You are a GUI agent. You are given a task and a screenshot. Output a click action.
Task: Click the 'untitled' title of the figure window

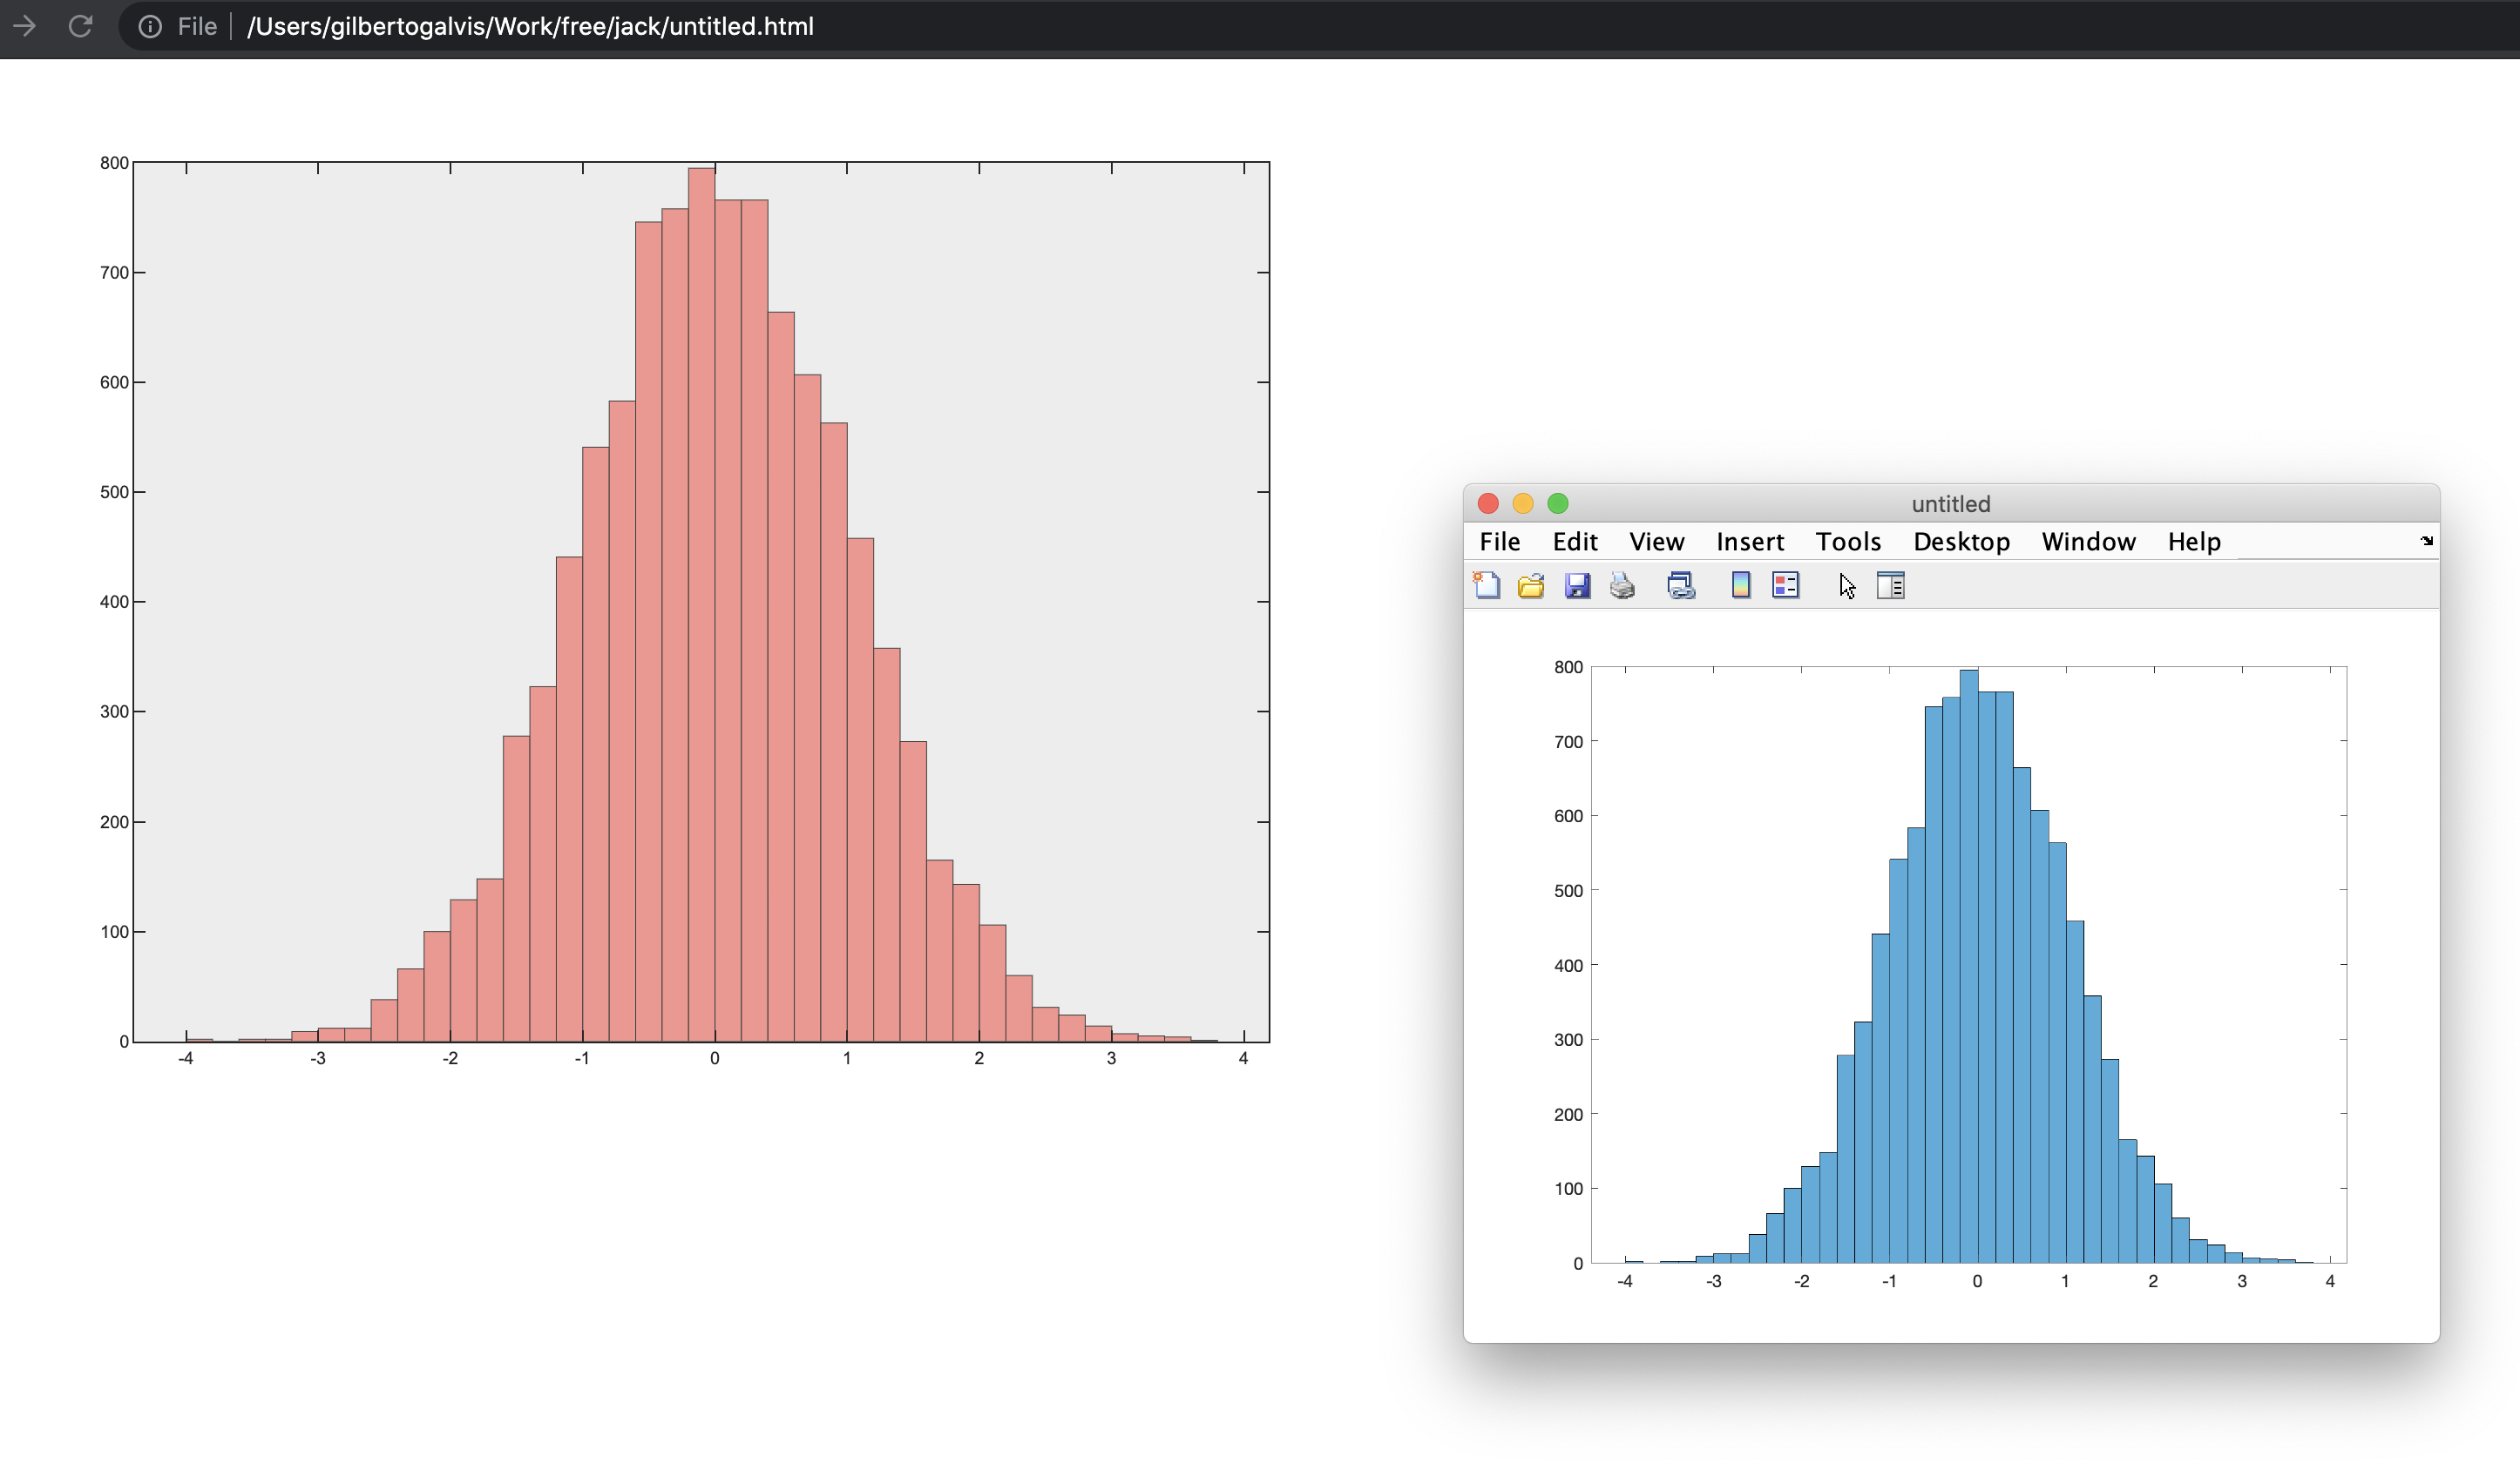click(x=1951, y=504)
